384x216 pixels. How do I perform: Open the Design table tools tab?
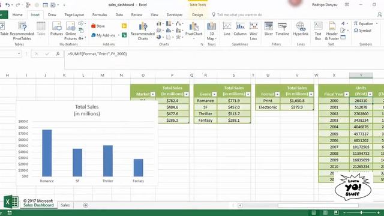(197, 14)
